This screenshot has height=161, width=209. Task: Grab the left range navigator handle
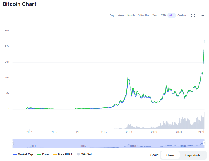tap(12, 143)
